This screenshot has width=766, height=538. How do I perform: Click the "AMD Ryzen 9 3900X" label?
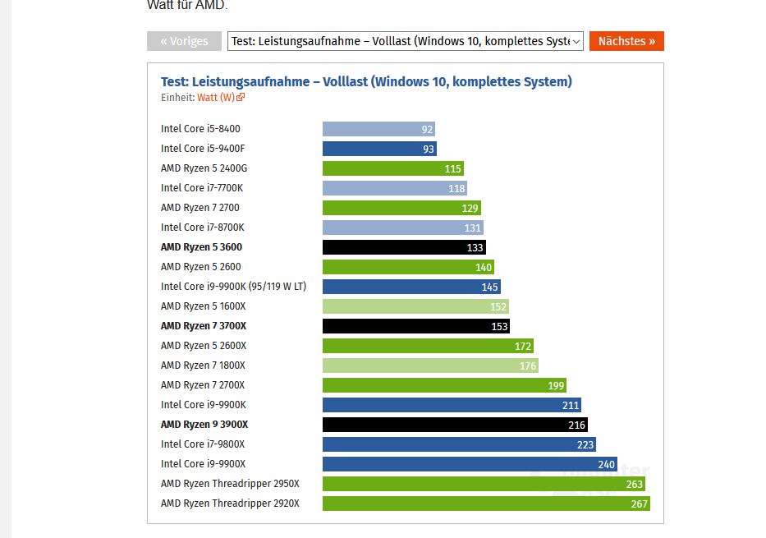204,424
